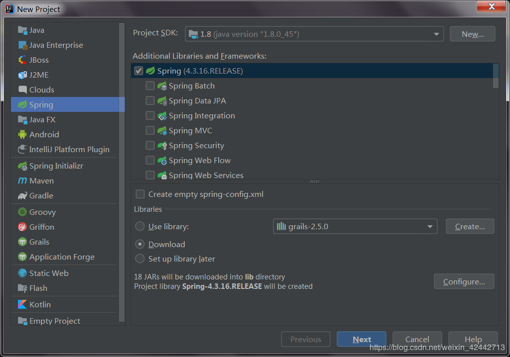Select the Griffon icon in sidebar
This screenshot has width=510, height=357.
(22, 227)
